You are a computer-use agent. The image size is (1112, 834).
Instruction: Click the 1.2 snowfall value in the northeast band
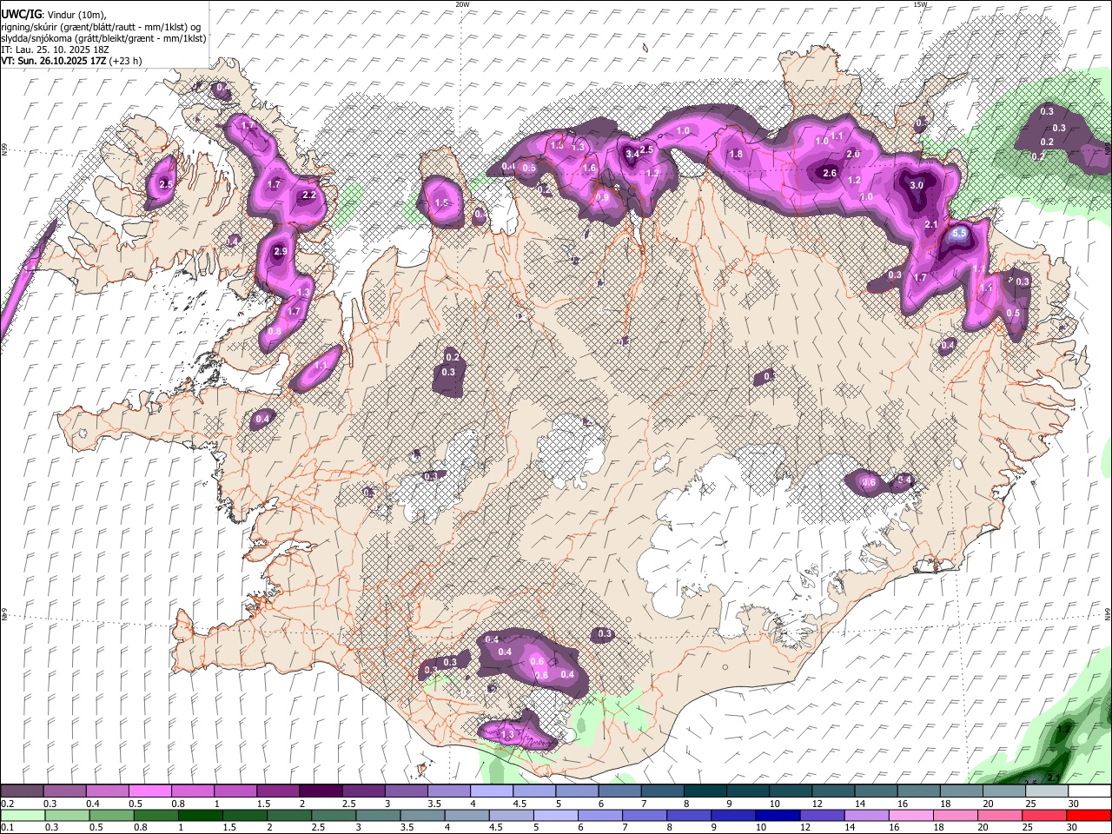pos(854,181)
